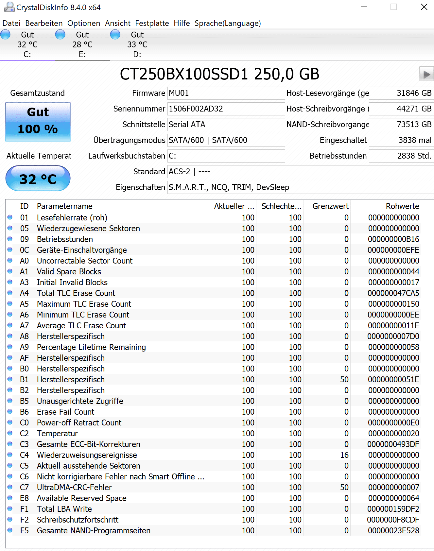Image resolution: width=434 pixels, height=551 pixels.
Task: Open the Festplatte menu
Action: click(x=152, y=23)
